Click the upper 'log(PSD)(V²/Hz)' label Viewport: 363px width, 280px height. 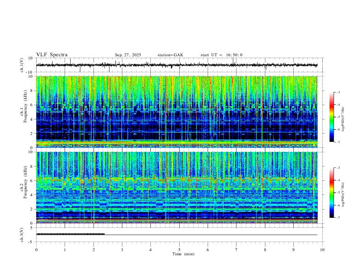click(x=343, y=119)
